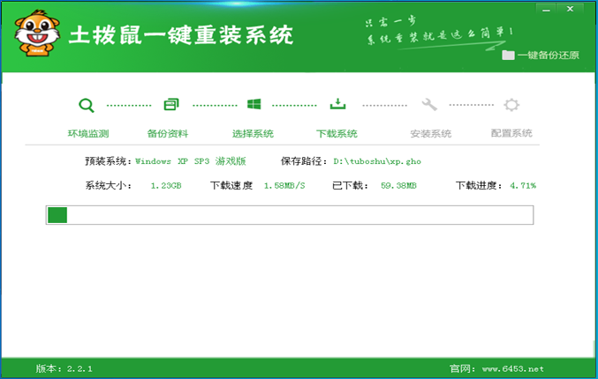Click the groundhog mascot logo

coord(34,34)
